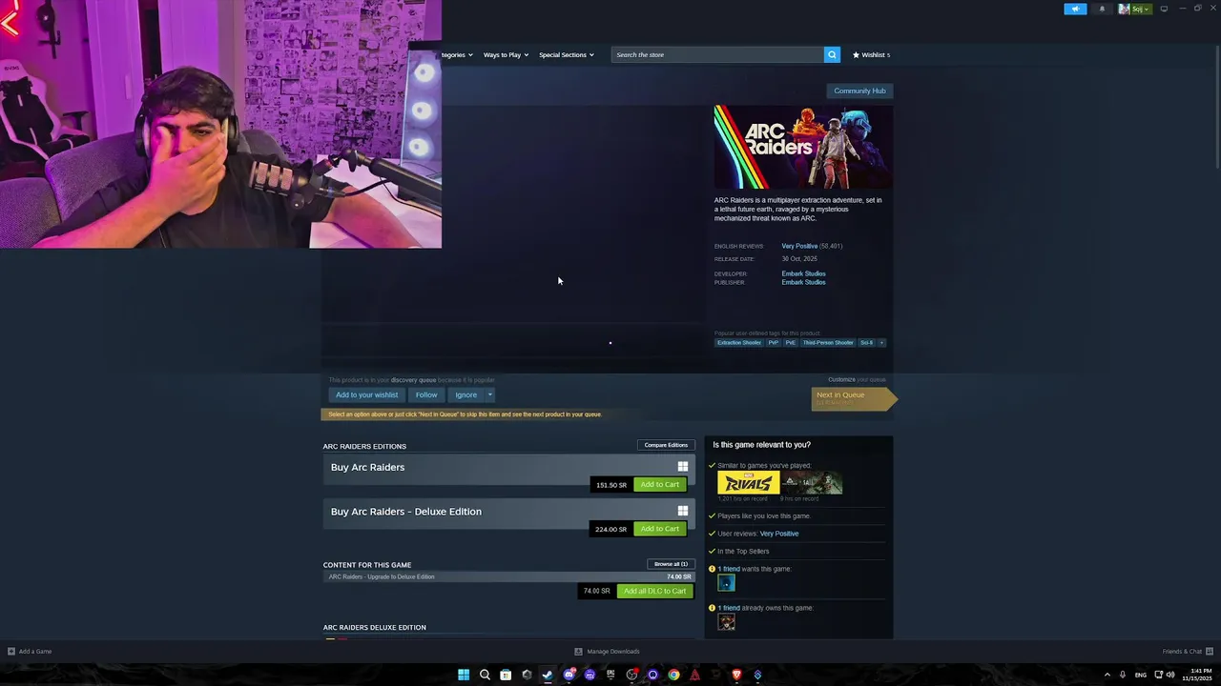Screen dimensions: 1221x686
Task: Click the ARC Raiders header image
Action: (803, 147)
